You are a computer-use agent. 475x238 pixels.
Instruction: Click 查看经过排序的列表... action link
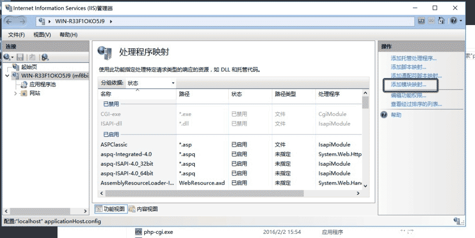click(x=416, y=104)
